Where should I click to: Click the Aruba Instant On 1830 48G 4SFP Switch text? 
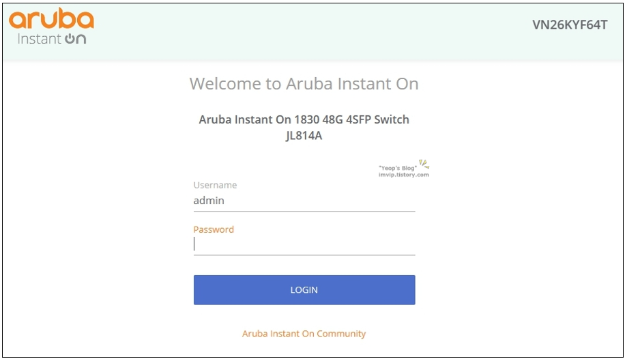304,119
